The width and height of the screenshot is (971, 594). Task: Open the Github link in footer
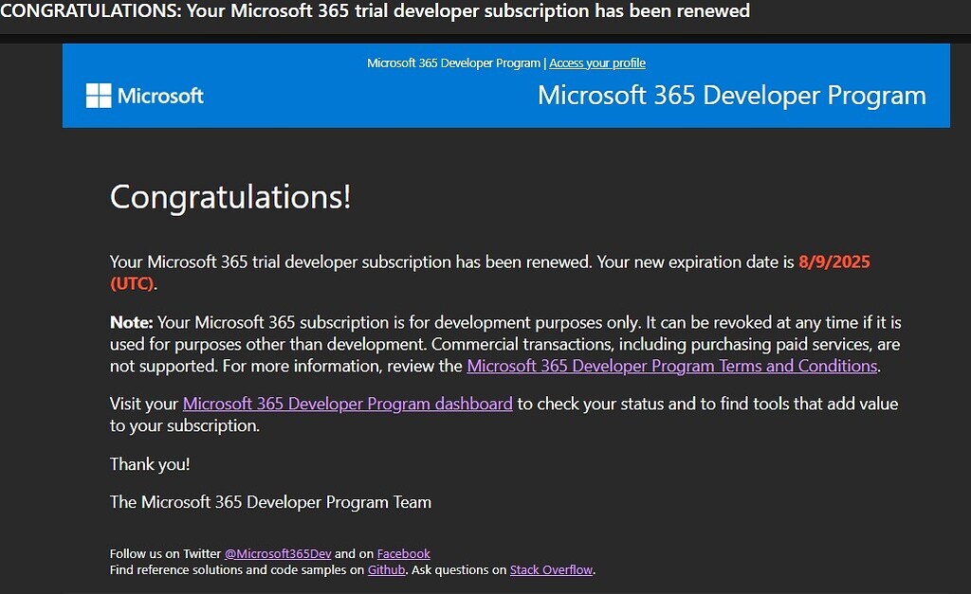point(387,570)
